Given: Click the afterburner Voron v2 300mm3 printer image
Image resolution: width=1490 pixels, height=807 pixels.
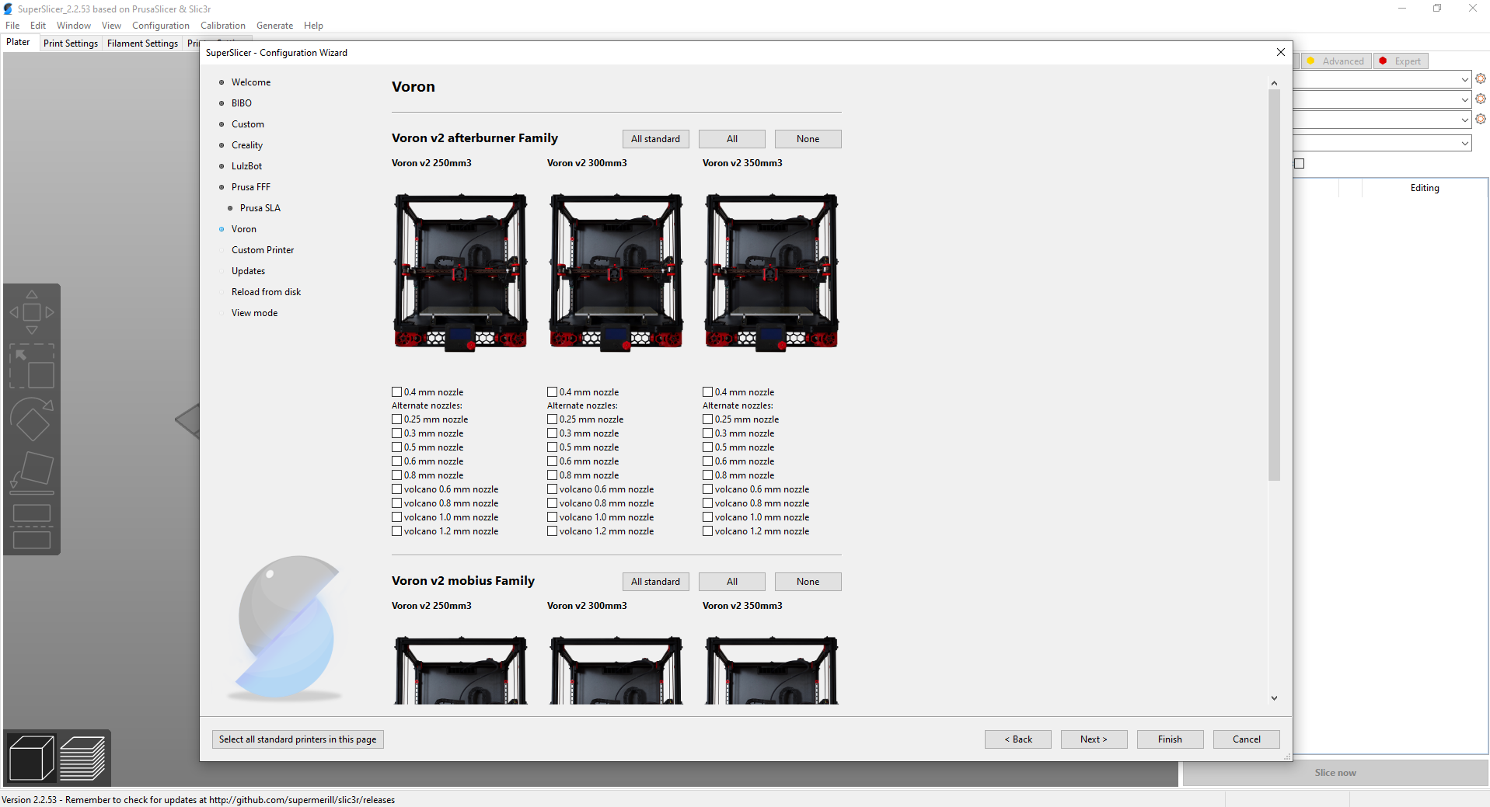Looking at the screenshot, I should [616, 272].
